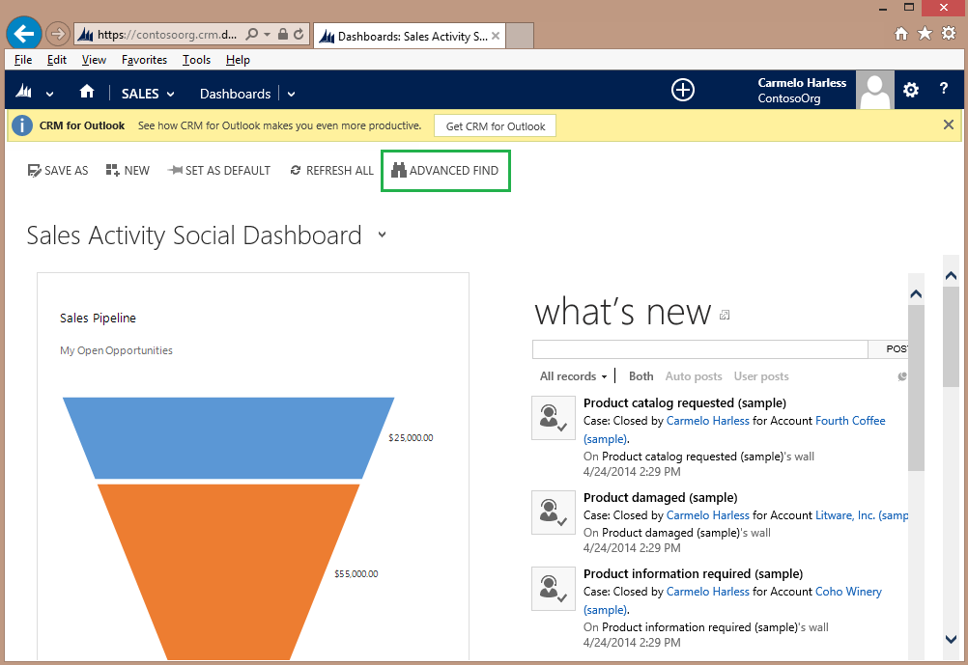Click the Help question mark icon
The image size is (968, 665).
coord(944,90)
